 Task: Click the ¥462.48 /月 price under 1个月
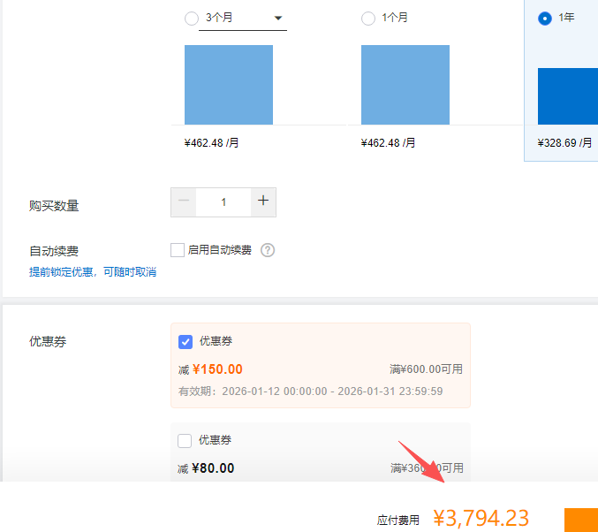[x=388, y=142]
